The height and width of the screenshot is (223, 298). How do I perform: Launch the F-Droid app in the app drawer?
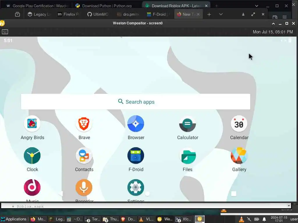[x=136, y=156]
